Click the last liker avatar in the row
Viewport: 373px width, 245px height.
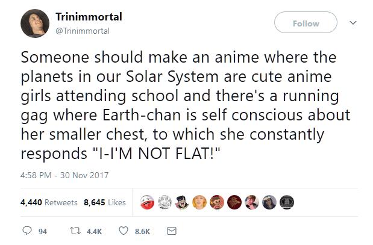[287, 202]
